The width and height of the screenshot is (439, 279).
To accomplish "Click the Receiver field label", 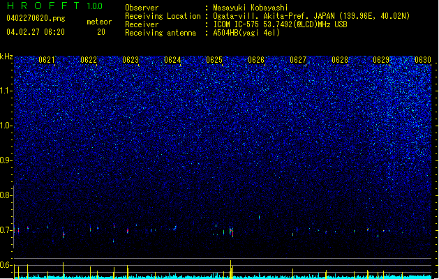I will [142, 24].
